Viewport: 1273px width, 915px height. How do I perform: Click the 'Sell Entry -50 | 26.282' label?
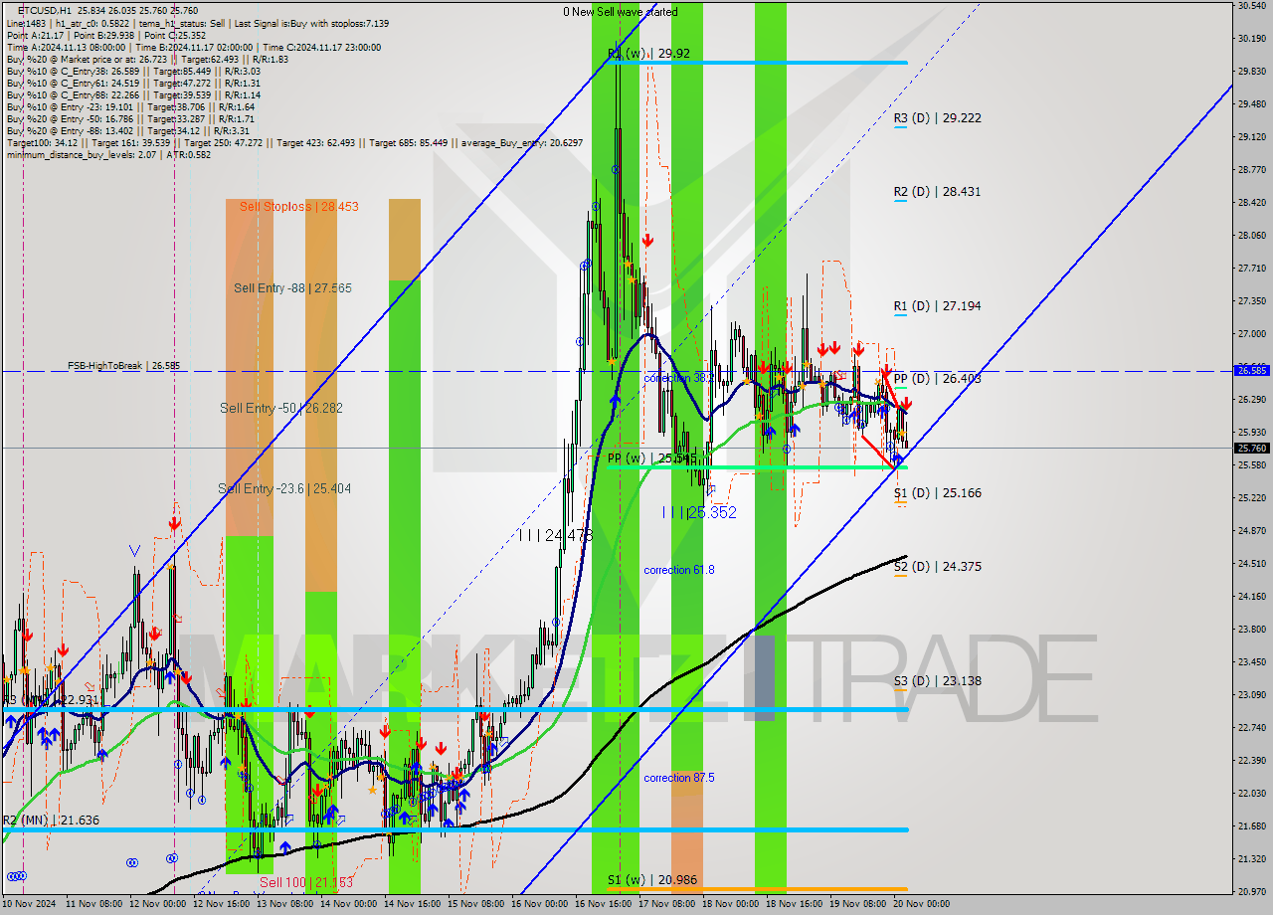click(281, 409)
